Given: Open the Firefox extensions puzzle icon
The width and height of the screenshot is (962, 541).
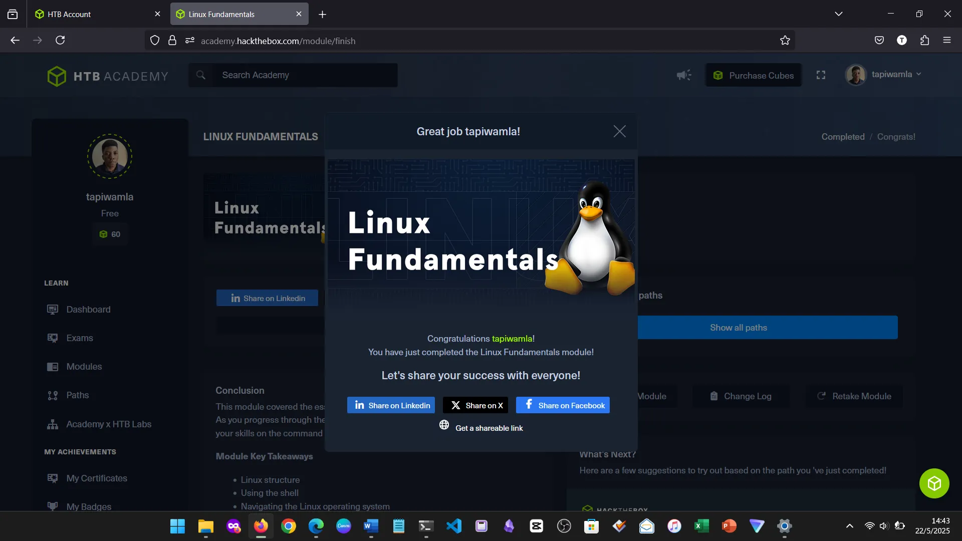Looking at the screenshot, I should tap(924, 40).
